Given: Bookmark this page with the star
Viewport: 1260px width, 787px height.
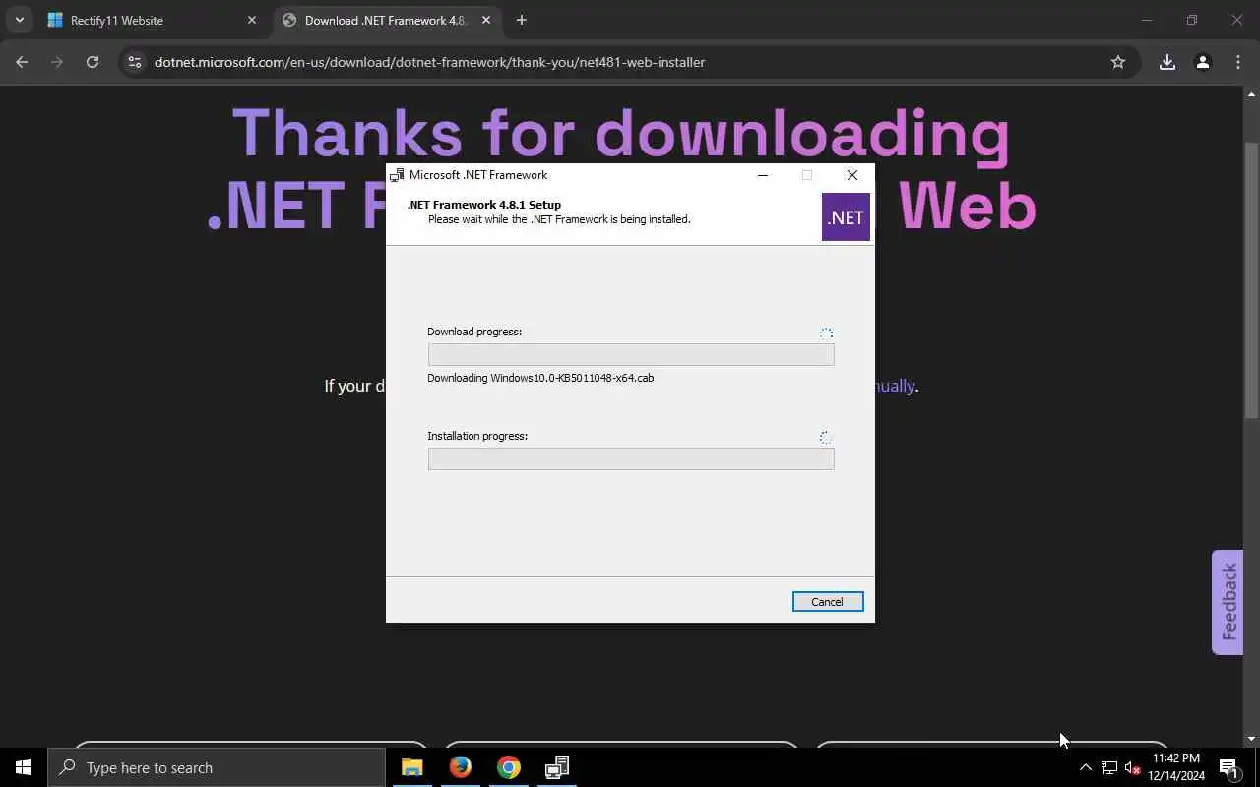Looking at the screenshot, I should [x=1117, y=62].
